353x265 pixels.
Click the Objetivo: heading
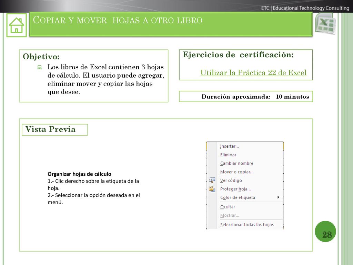[x=41, y=56]
